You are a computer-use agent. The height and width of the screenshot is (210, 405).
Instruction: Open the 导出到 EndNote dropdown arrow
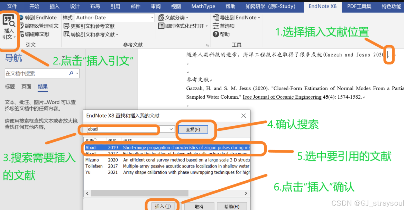(x=259, y=18)
